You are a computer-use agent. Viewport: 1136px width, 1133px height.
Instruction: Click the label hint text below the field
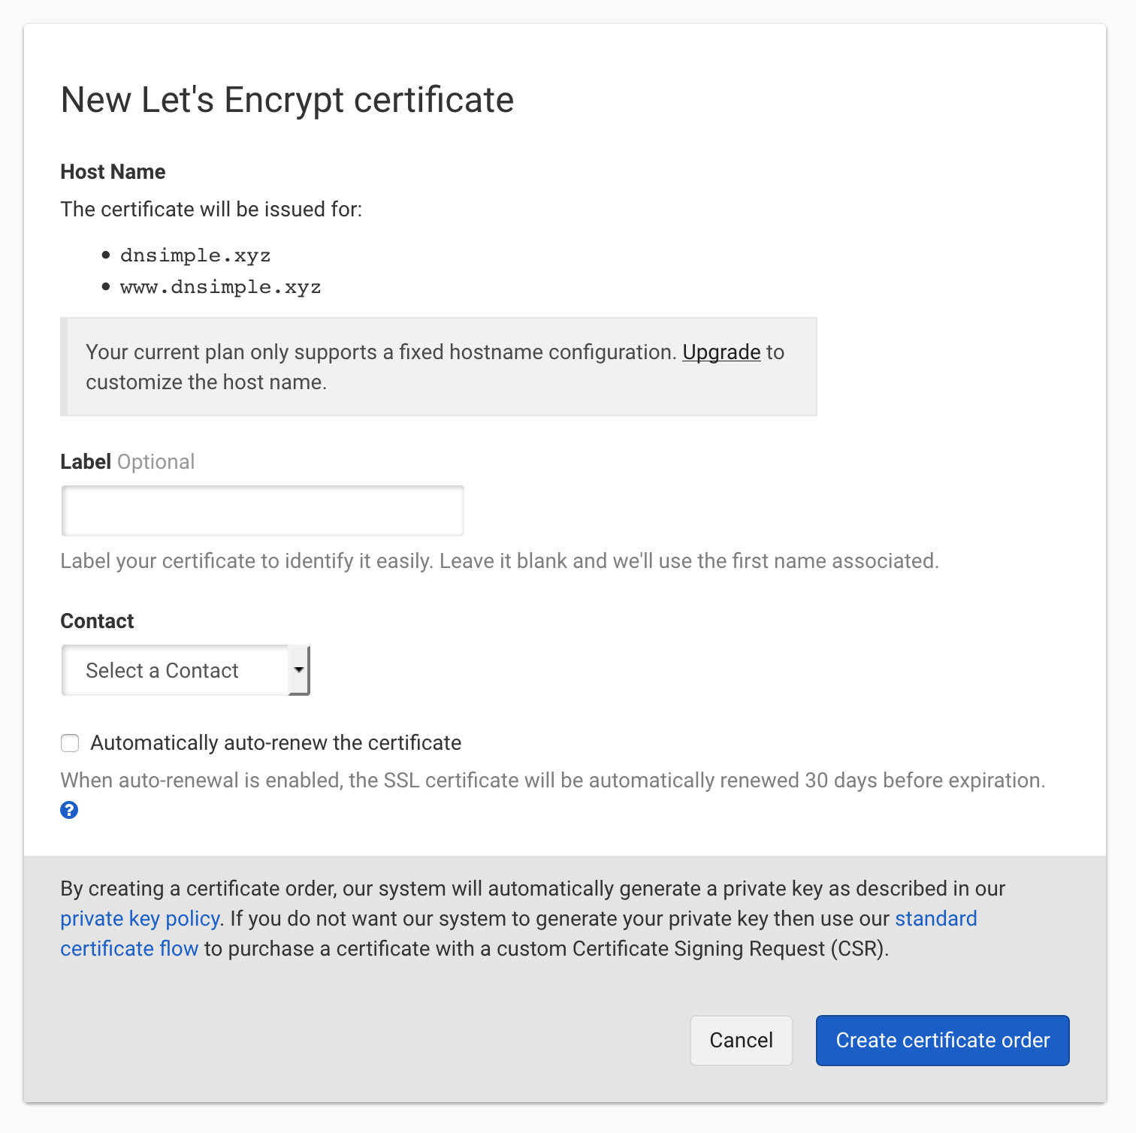point(499,561)
